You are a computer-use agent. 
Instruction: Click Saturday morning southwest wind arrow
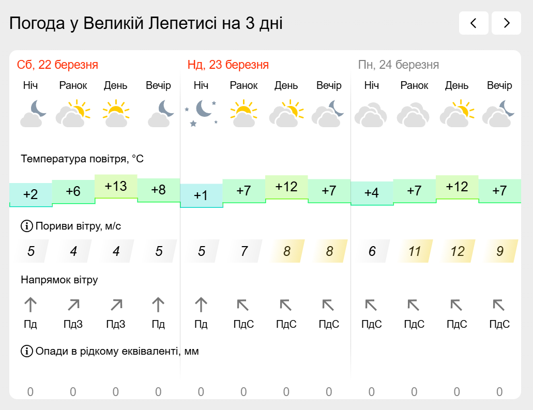pos(73,305)
